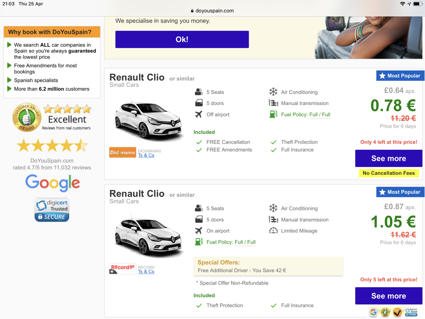Image resolution: width=425 pixels, height=319 pixels.
Task: Expand Fuel Policy Full / Full in first listing
Action: coord(305,115)
